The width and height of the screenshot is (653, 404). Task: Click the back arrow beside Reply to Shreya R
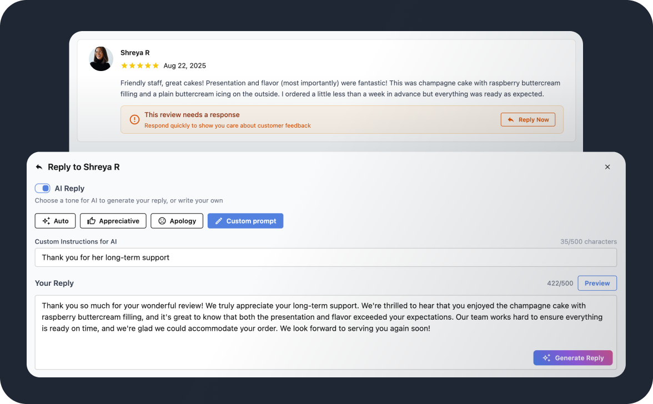tap(39, 166)
